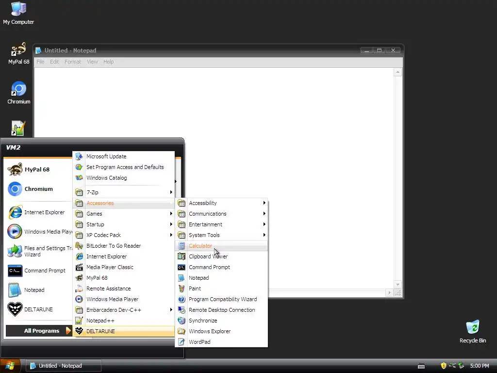Open Windows Catalog entry

click(x=124, y=178)
